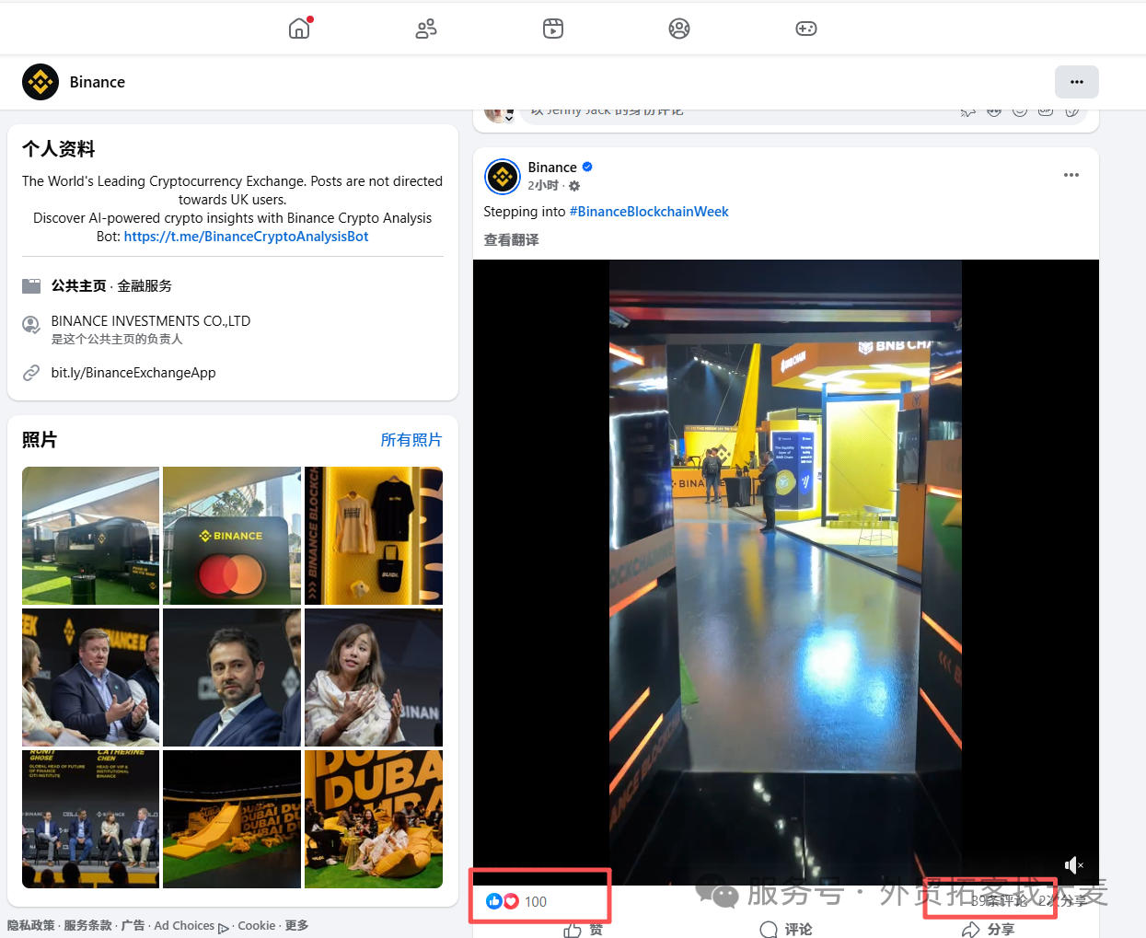
Task: Unmute the video using the speaker icon
Action: coord(1073,864)
